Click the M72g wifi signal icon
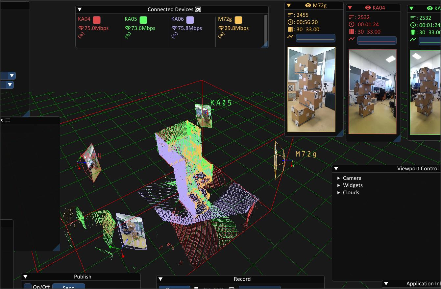 (x=221, y=28)
